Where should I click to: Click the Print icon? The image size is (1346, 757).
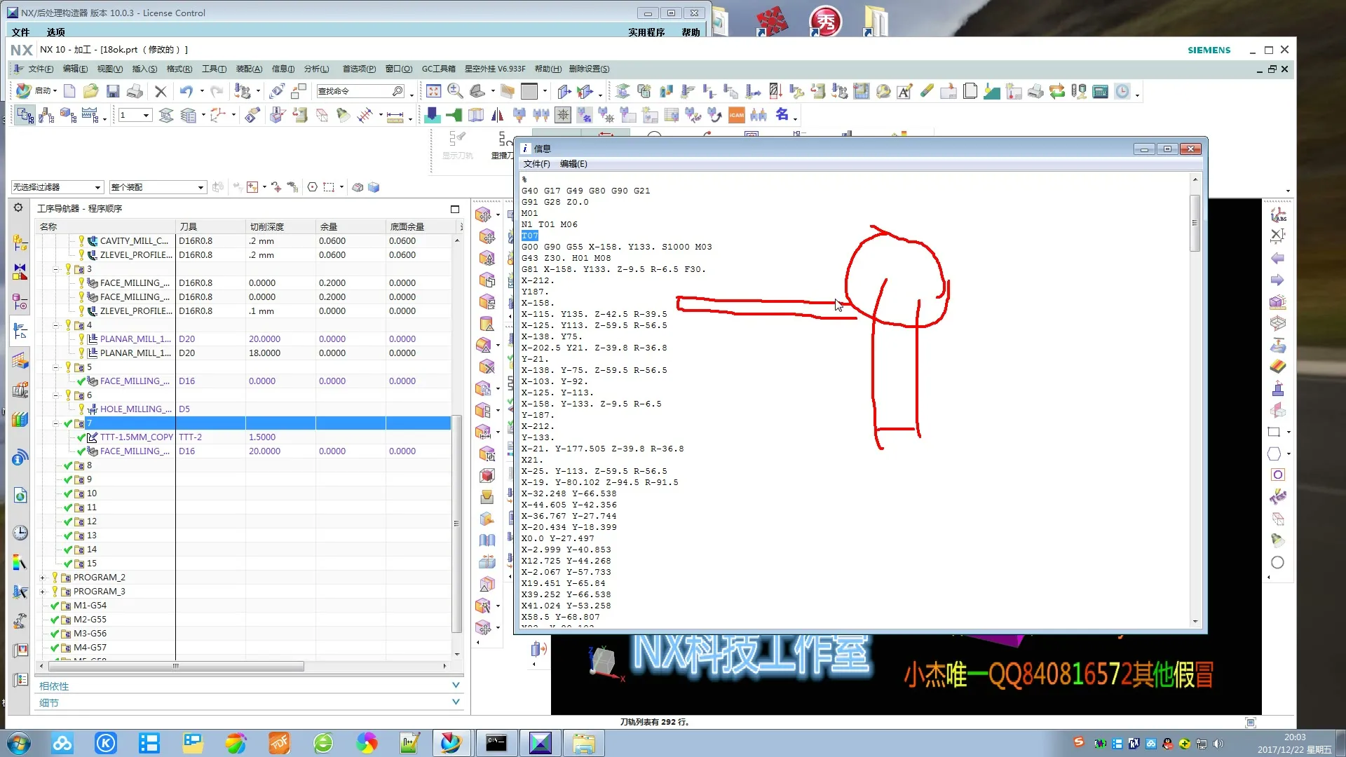[x=135, y=92]
